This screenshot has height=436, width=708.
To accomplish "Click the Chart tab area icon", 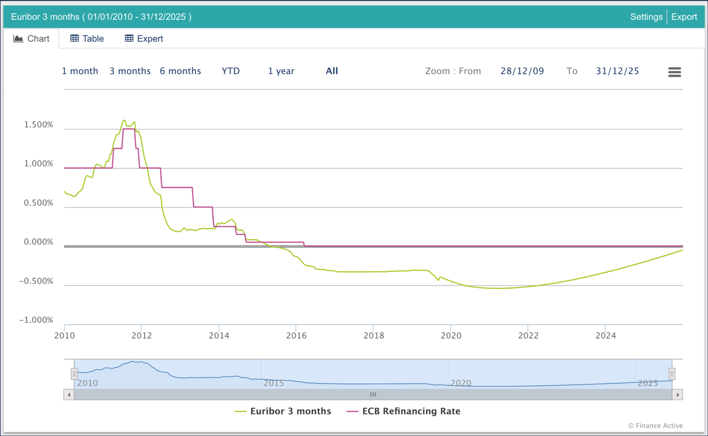I will (x=18, y=39).
